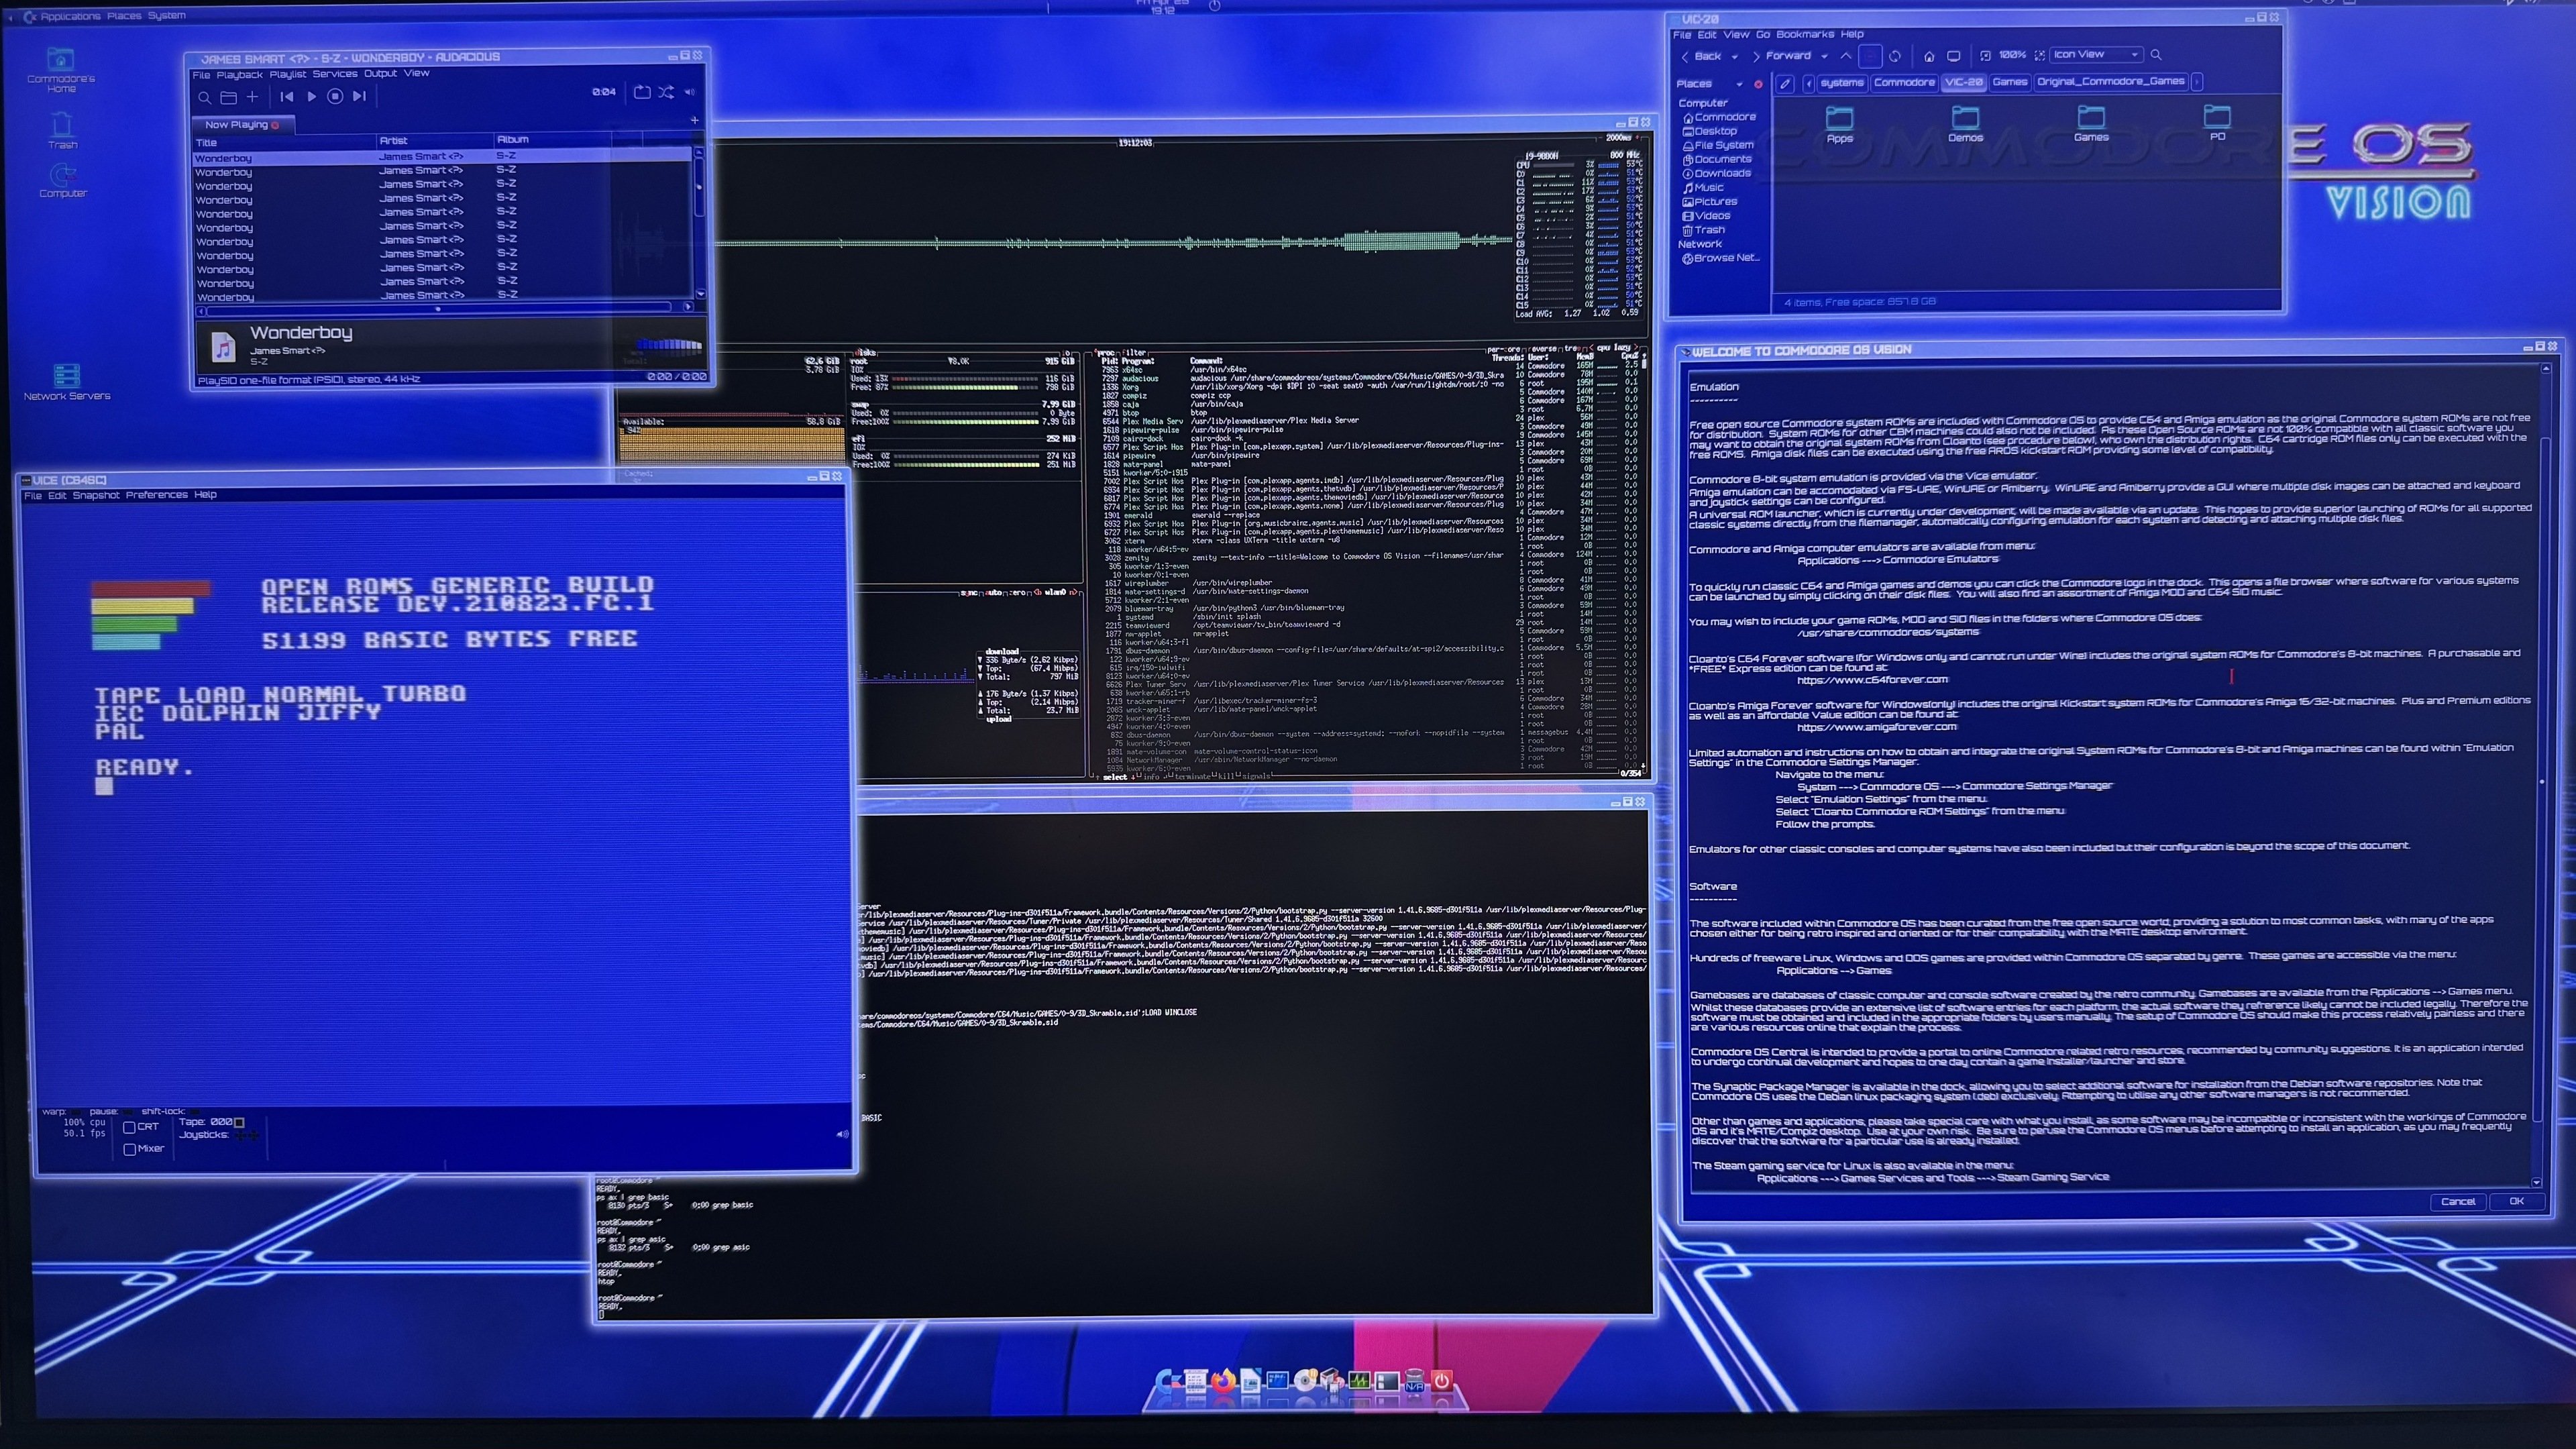Close the Places sidebar pane
This screenshot has width=2576, height=1449.
[x=1758, y=84]
